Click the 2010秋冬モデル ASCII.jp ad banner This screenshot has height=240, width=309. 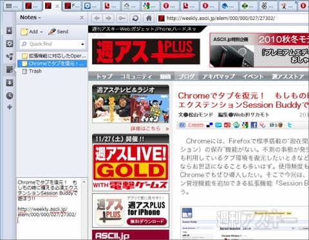(259, 50)
